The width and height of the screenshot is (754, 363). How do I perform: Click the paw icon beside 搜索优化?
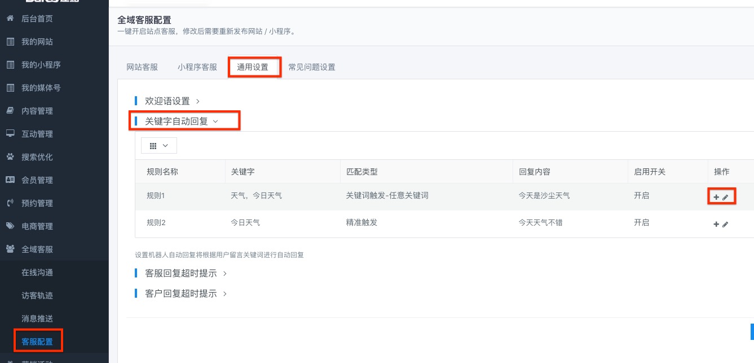10,157
